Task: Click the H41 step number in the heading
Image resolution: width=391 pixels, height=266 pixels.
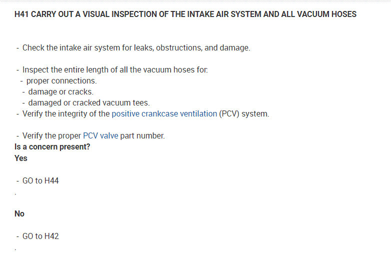Action: coord(21,14)
